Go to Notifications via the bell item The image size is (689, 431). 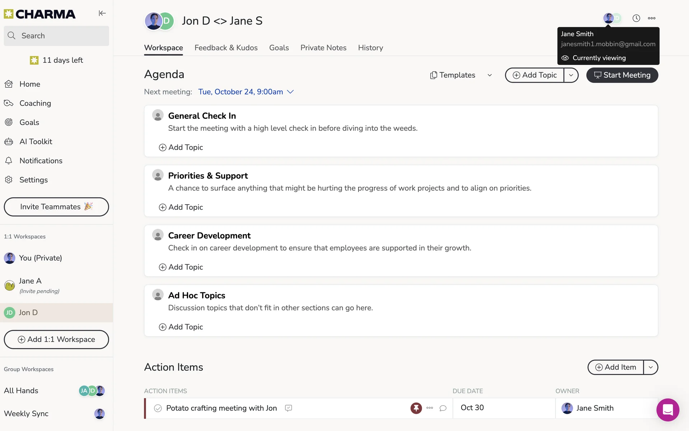pyautogui.click(x=41, y=161)
